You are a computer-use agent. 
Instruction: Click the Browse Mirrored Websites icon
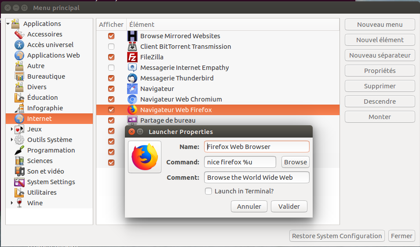(132, 36)
